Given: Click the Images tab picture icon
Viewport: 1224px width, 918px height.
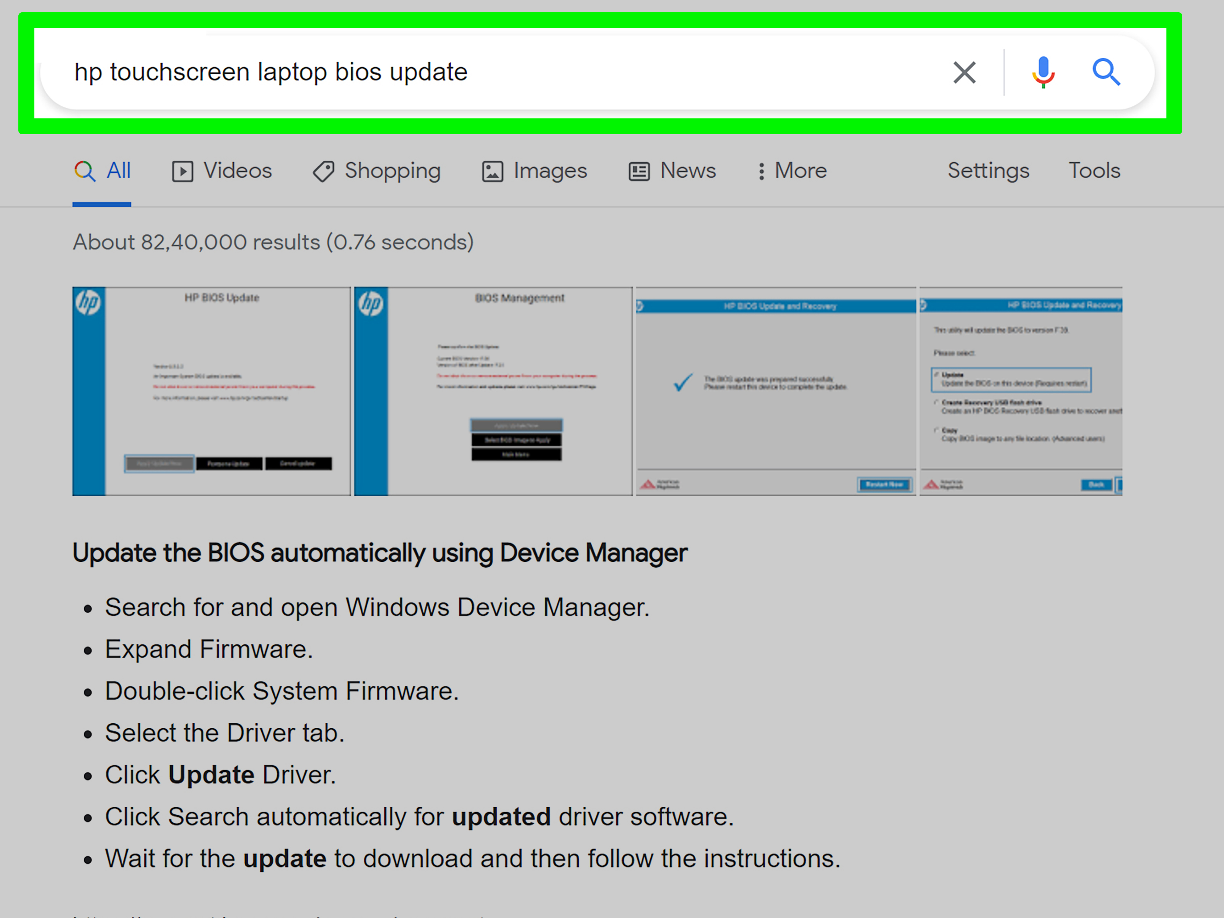Looking at the screenshot, I should (x=492, y=171).
